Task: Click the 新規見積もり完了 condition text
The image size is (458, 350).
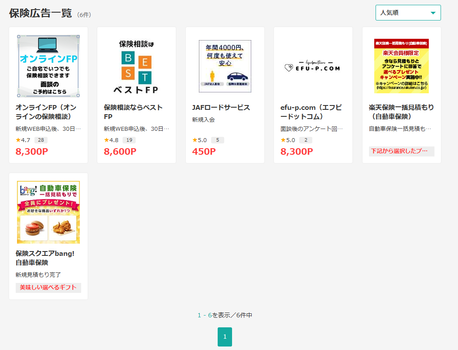Action: (38, 275)
